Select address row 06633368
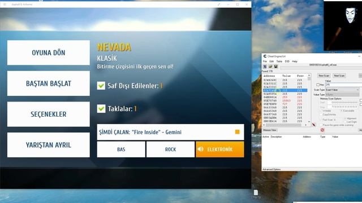 tap(285, 108)
